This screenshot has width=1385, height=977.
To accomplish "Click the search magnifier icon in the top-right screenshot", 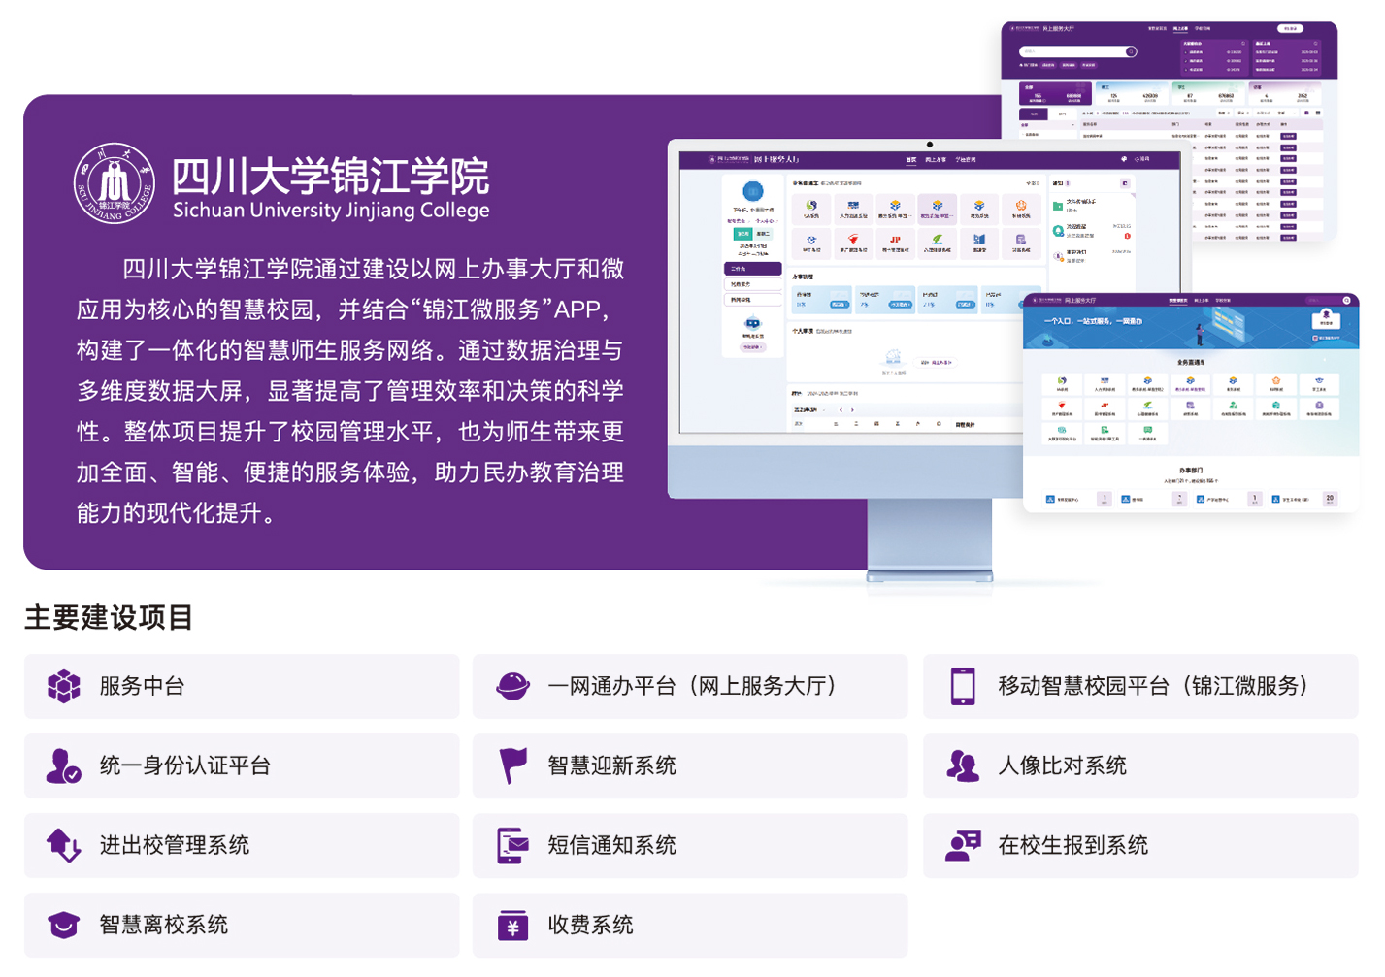I will [1131, 51].
